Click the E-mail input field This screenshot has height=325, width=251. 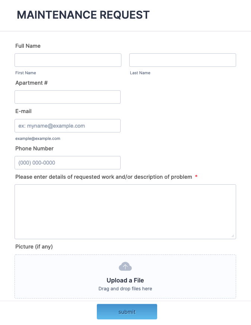coord(67,126)
